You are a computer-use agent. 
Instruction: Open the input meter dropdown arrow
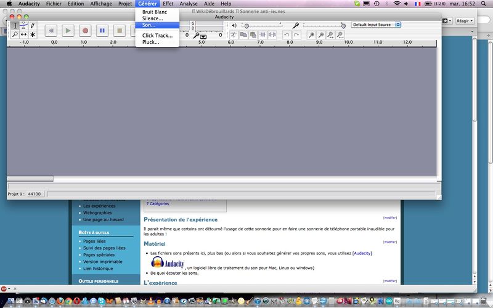[203, 36]
